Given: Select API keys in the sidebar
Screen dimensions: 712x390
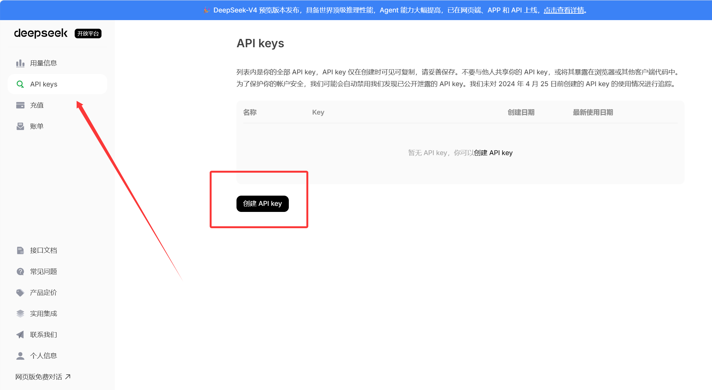Looking at the screenshot, I should tap(57, 84).
